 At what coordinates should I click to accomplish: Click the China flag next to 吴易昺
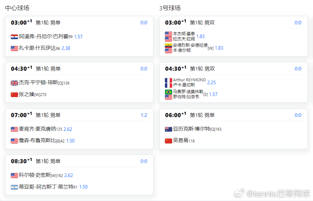tap(168, 141)
